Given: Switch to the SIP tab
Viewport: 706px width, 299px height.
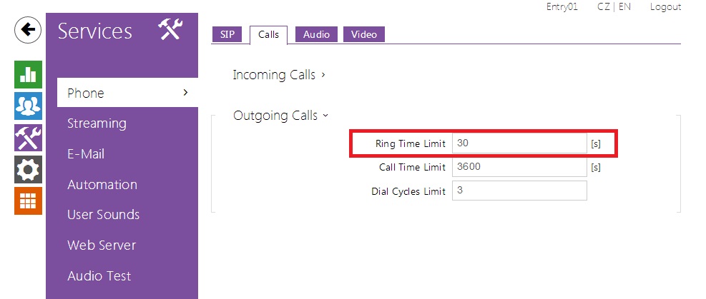Looking at the screenshot, I should point(228,34).
